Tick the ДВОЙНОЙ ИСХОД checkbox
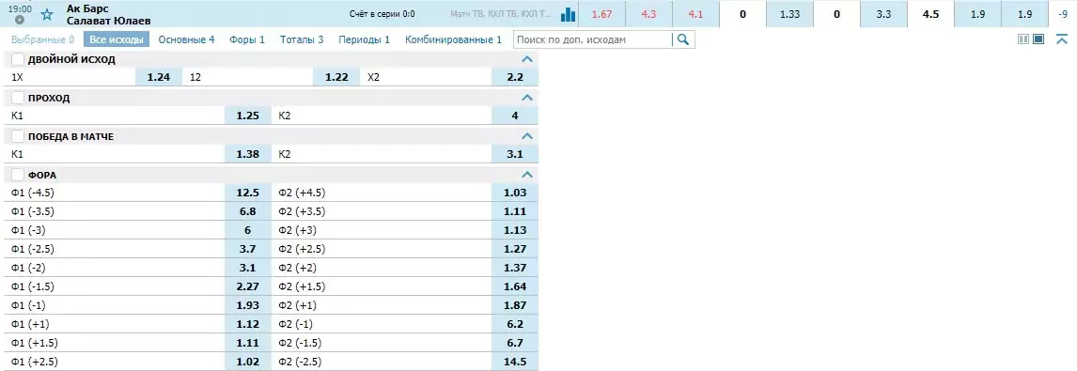The image size is (1077, 371). click(x=18, y=59)
